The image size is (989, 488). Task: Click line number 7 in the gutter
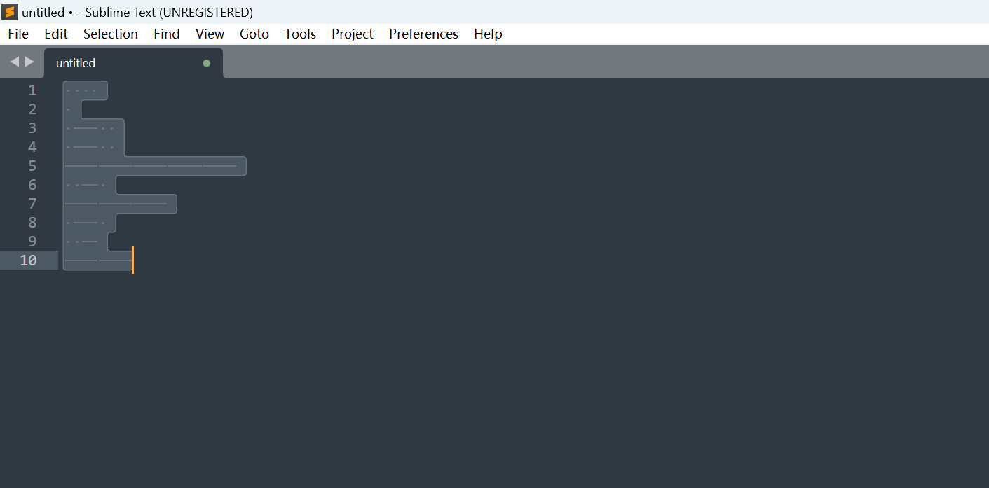pyautogui.click(x=32, y=204)
